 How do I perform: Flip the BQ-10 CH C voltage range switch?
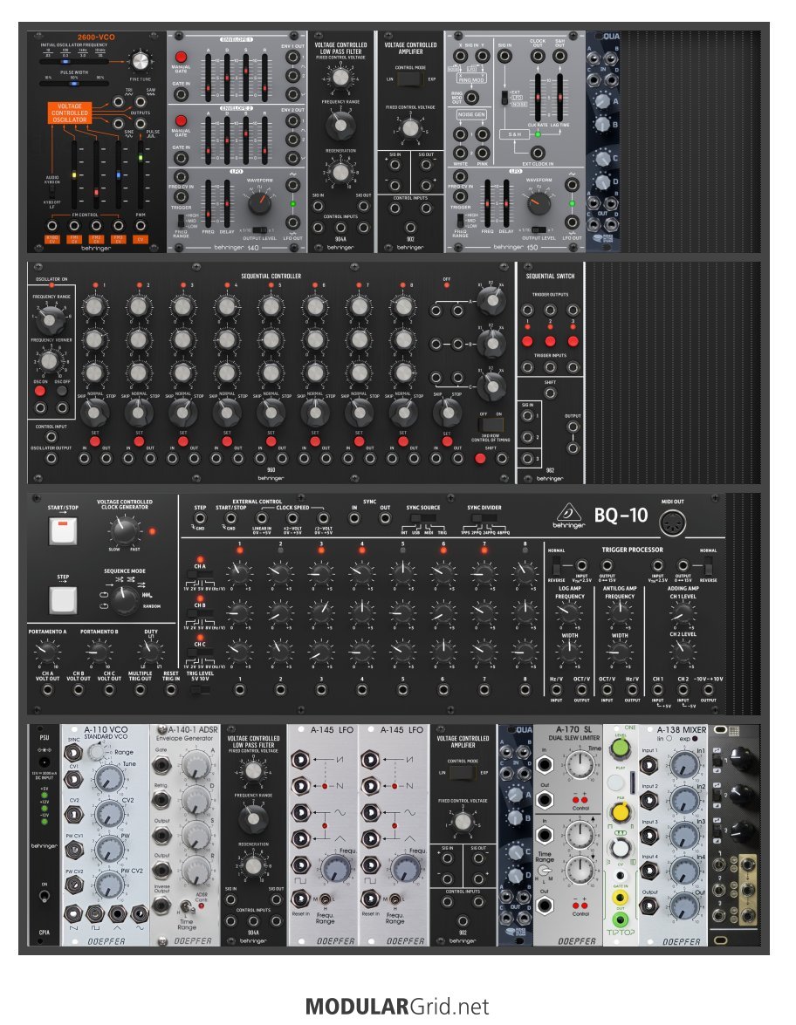coord(198,651)
